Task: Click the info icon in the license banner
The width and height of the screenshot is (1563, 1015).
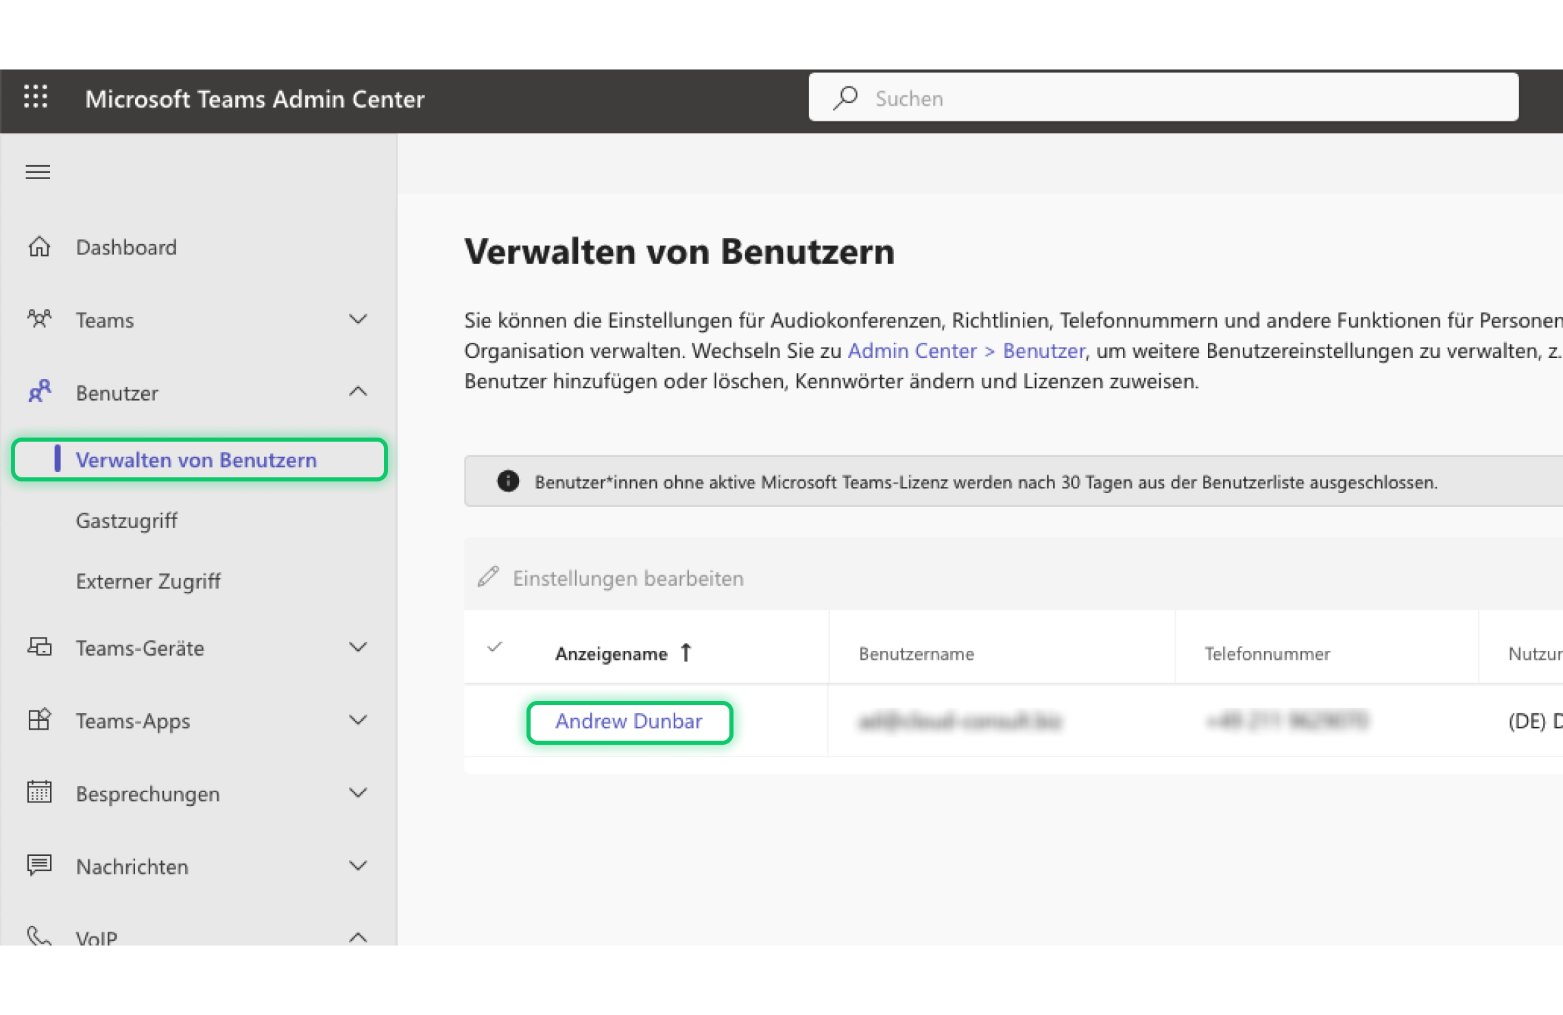Action: click(508, 481)
